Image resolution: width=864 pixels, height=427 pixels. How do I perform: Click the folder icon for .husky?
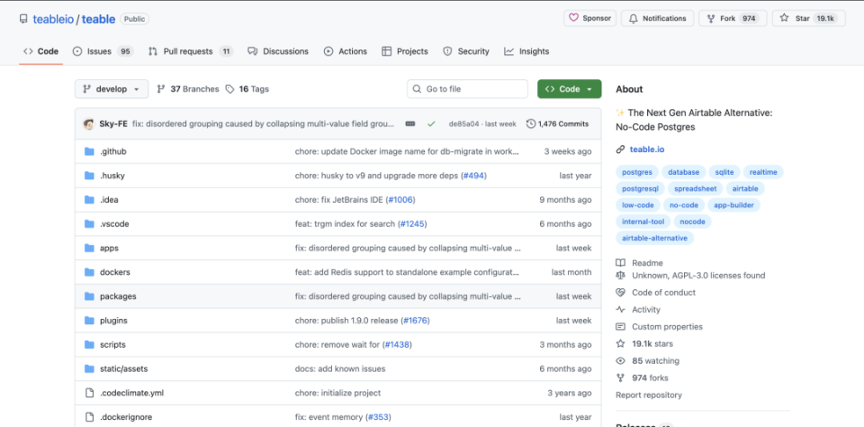coord(89,176)
